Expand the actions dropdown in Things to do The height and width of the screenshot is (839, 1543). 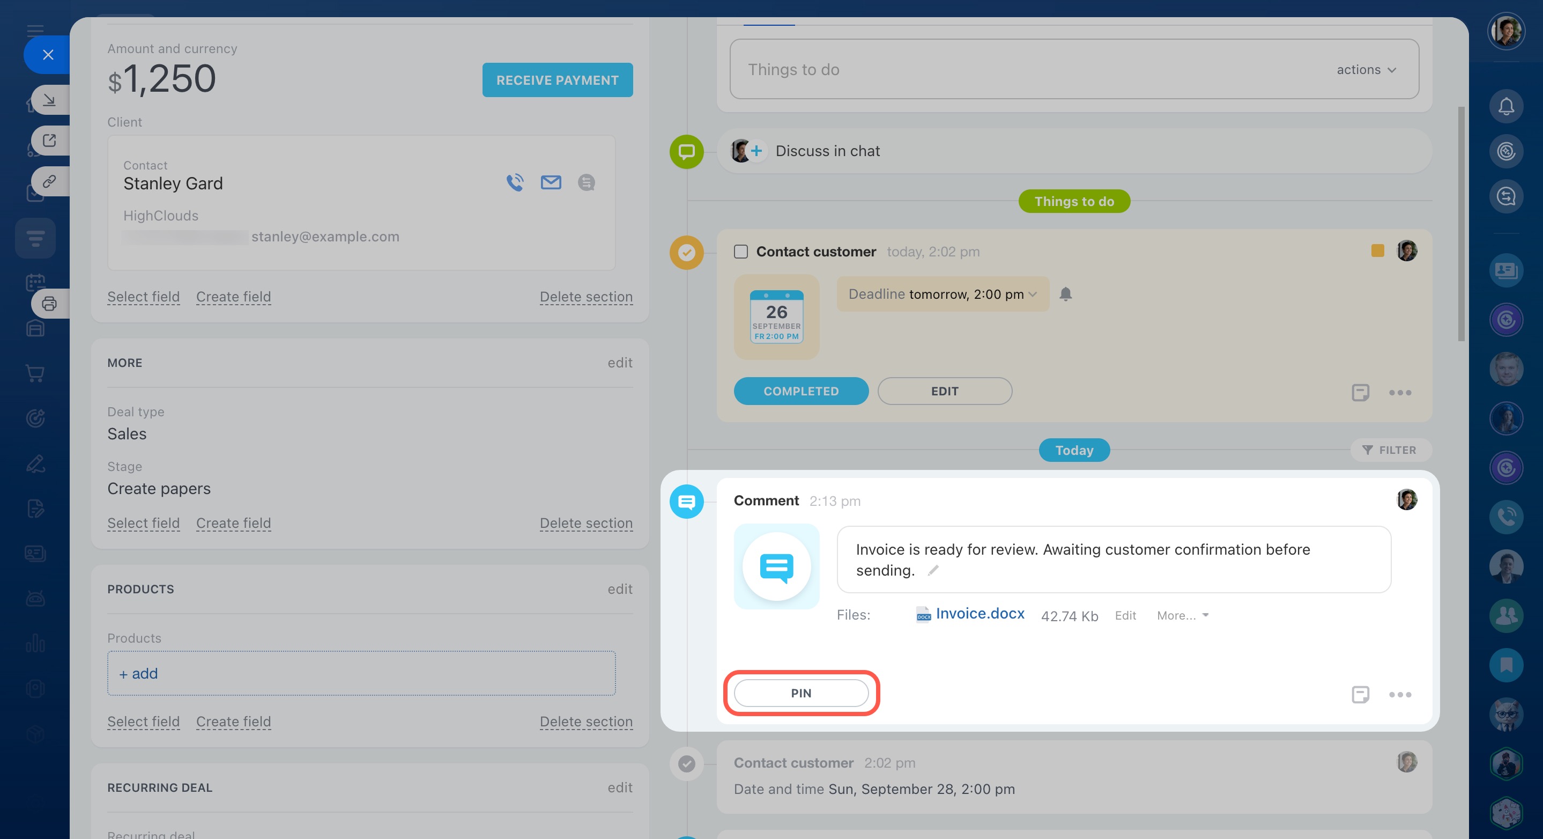tap(1366, 70)
